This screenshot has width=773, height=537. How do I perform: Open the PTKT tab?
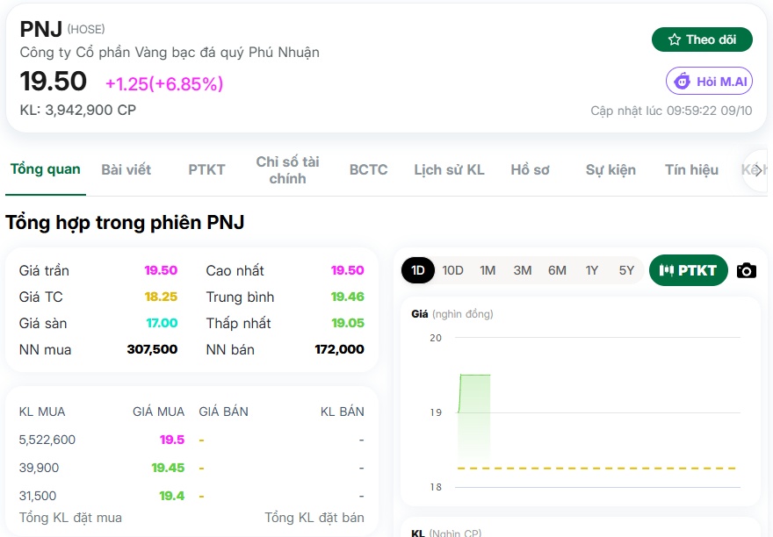point(206,169)
